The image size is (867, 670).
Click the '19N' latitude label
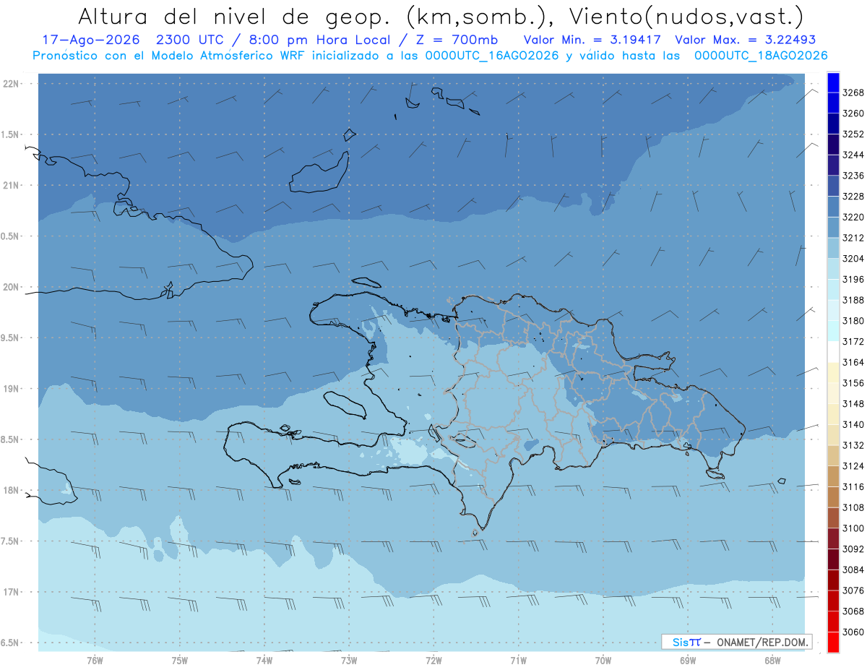pyautogui.click(x=11, y=389)
